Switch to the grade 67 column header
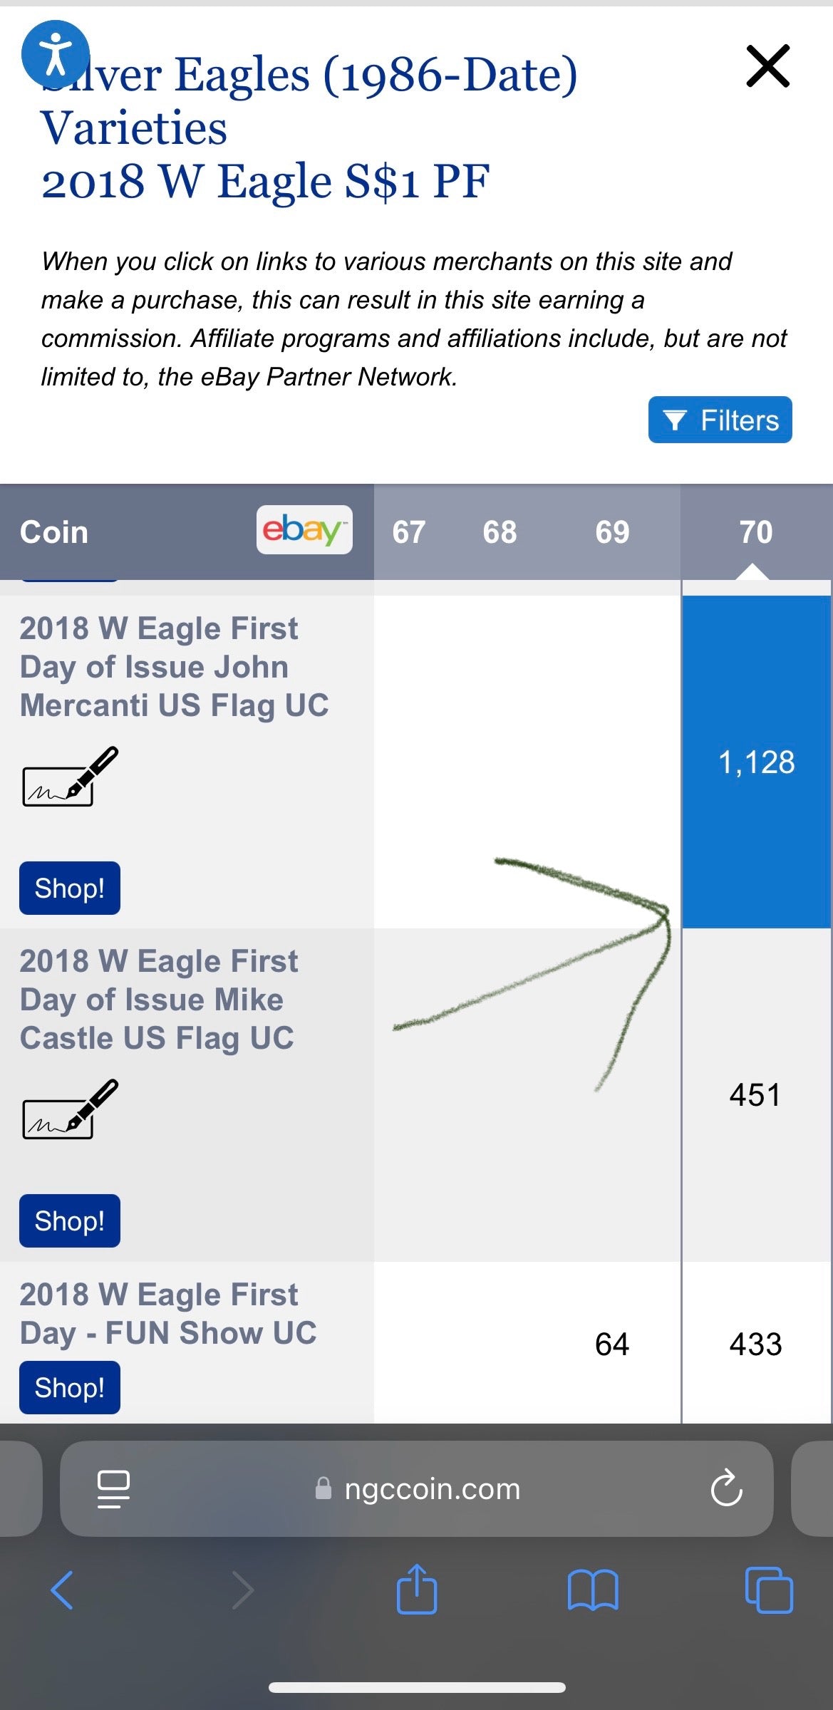Viewport: 833px width, 1710px height. tap(408, 532)
